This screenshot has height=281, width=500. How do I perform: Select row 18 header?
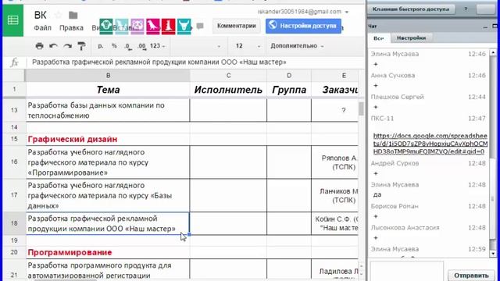14,223
